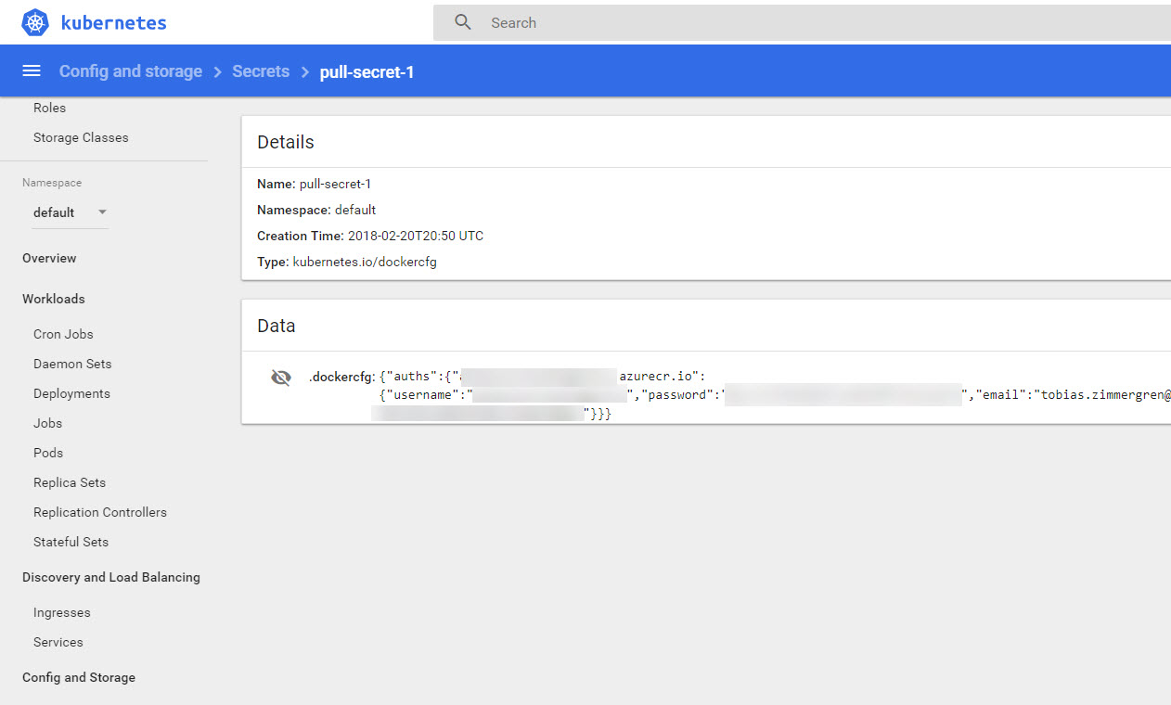Screen dimensions: 1171x705
Task: Toggle visibility of .dockercfg secret data
Action: (x=280, y=378)
